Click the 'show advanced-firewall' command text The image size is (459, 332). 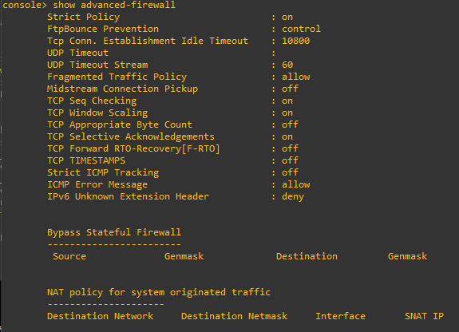coord(114,5)
